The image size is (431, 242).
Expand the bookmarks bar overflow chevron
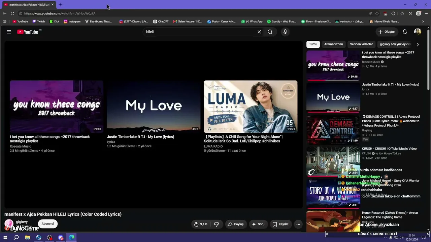tap(423, 22)
